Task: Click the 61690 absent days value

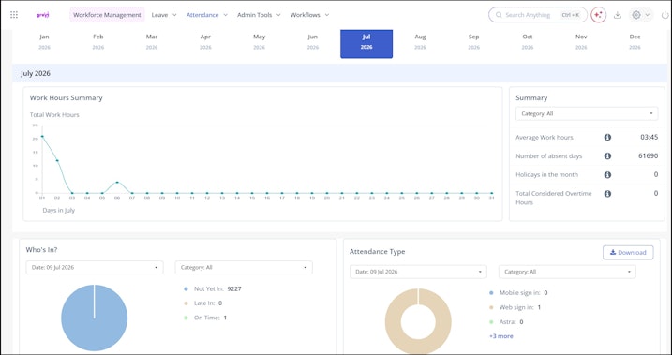Action: click(648, 156)
